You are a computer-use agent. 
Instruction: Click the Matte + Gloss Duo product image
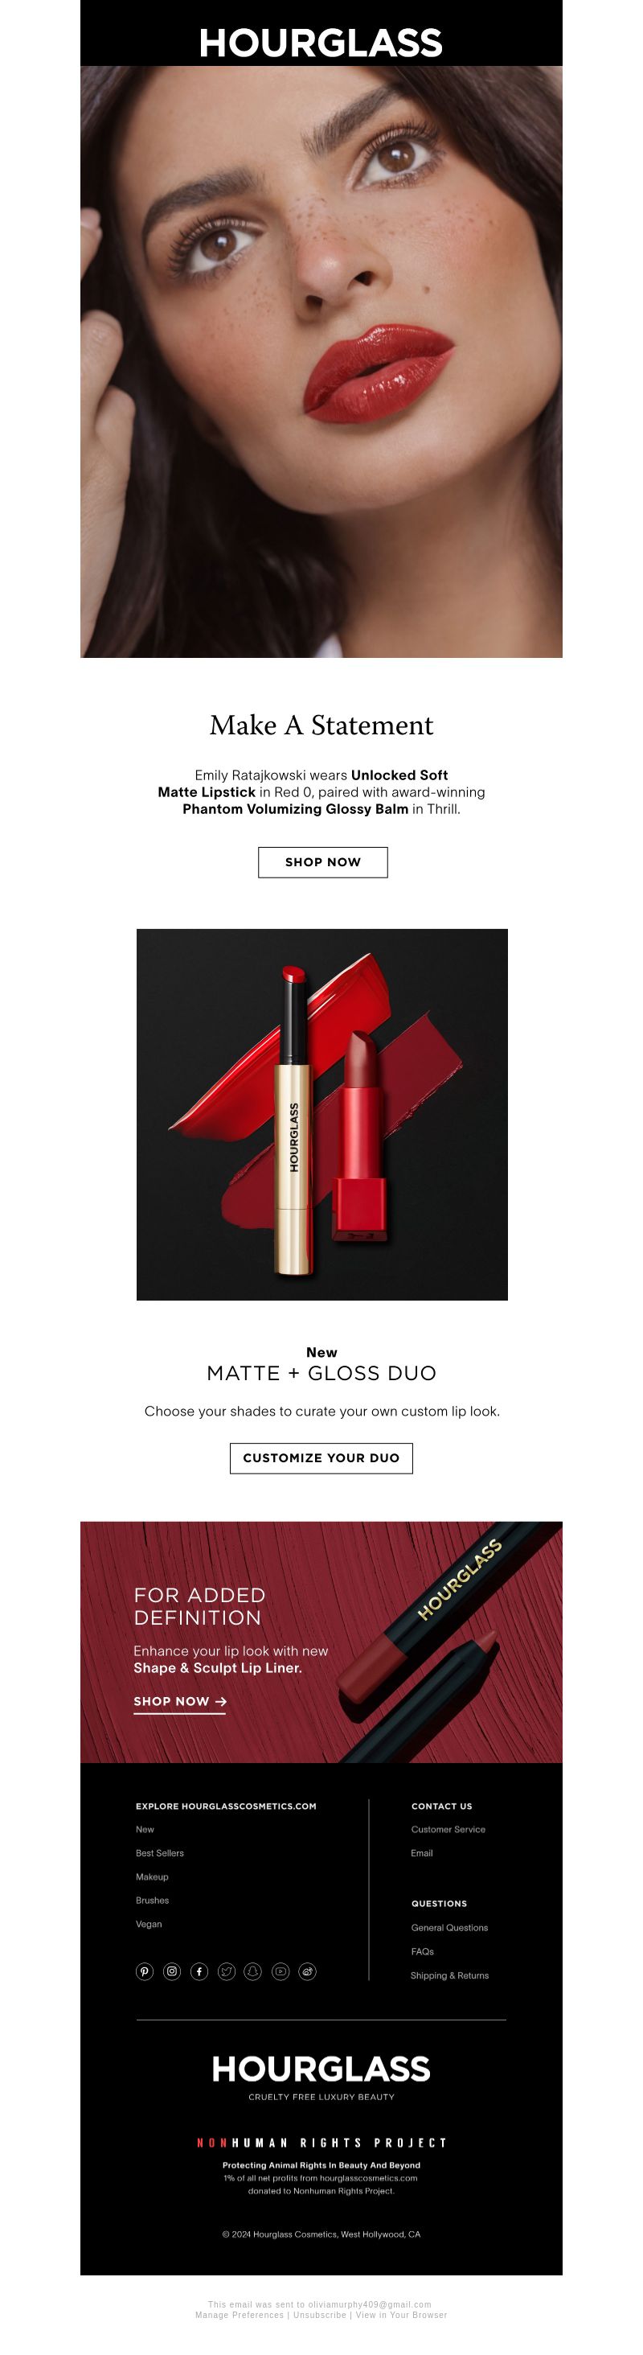pos(321,1115)
